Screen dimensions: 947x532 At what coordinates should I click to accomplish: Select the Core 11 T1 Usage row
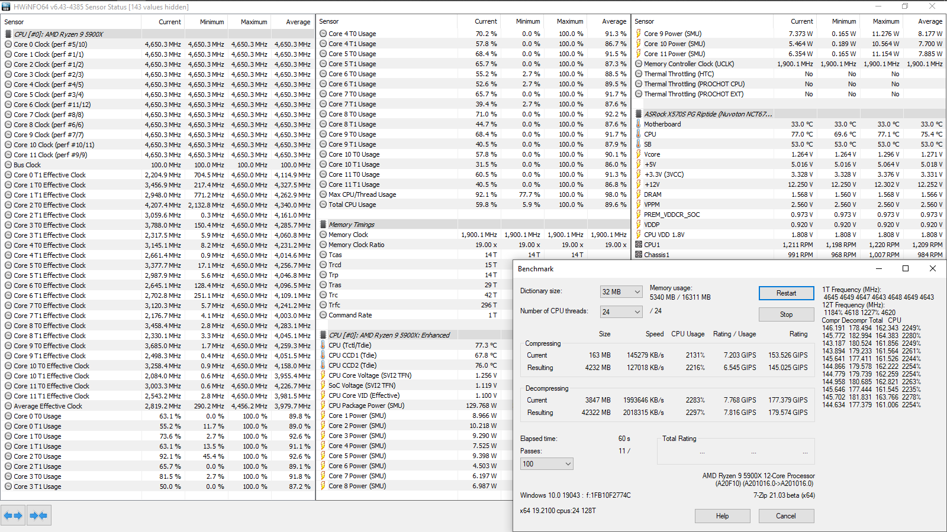point(473,184)
